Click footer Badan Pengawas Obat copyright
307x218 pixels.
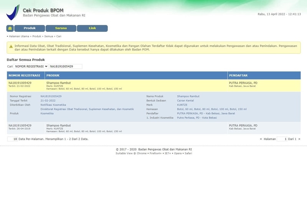tap(154, 149)
